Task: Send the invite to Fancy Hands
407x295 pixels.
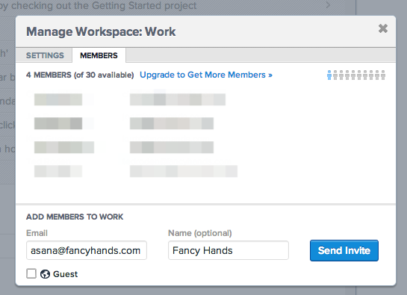Action: click(344, 250)
